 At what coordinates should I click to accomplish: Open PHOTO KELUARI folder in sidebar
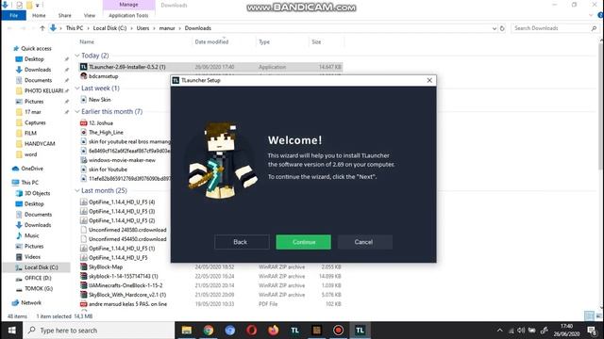(x=43, y=90)
